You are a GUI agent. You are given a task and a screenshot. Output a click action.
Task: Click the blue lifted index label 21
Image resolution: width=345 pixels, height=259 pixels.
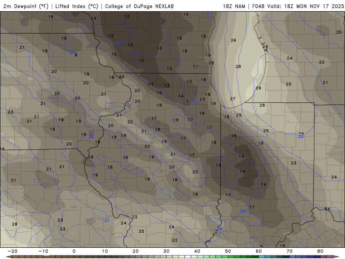(107, 221)
